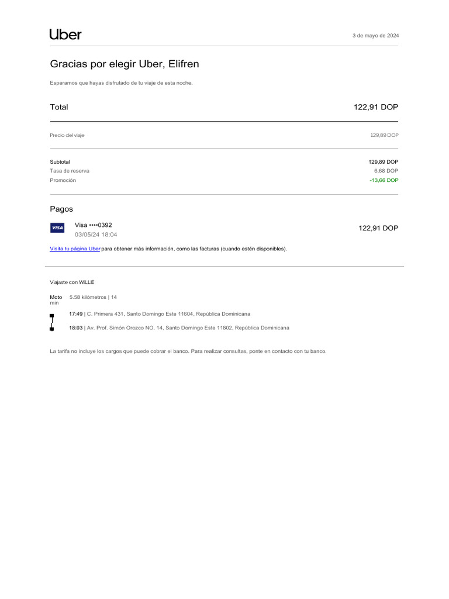Select the 'Visa ••••0392' payment method text
The height and width of the screenshot is (599, 449).
coord(93,225)
